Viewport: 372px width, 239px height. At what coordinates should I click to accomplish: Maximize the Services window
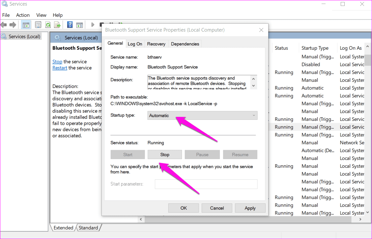click(x=343, y=4)
